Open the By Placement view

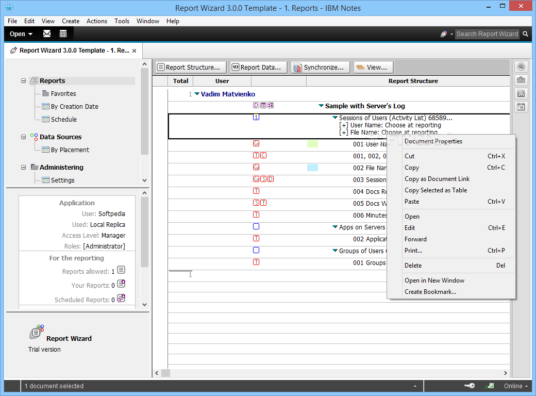tap(70, 150)
